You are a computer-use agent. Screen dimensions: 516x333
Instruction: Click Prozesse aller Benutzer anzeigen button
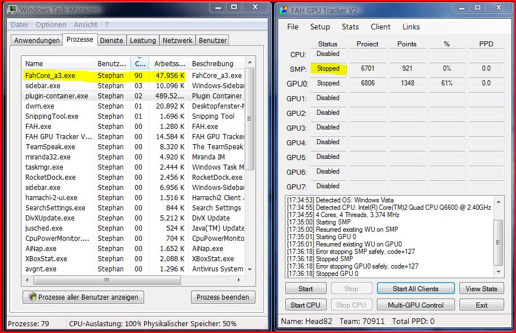[x=83, y=297]
